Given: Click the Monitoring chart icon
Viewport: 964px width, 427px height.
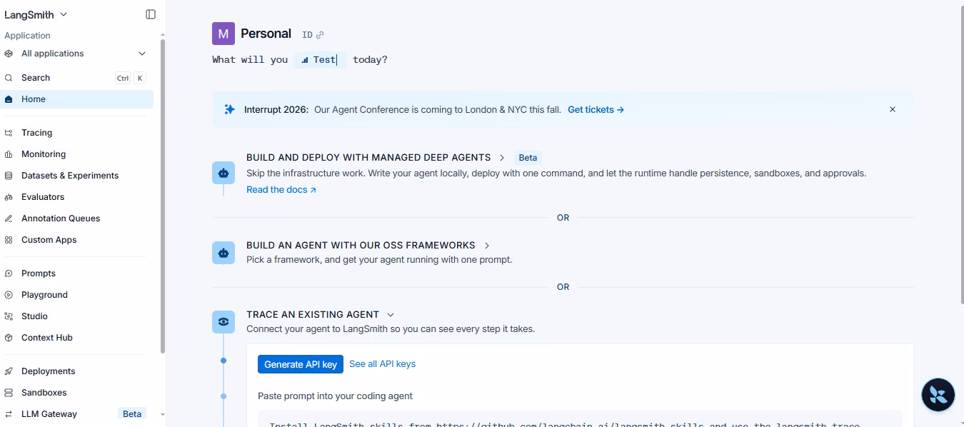Looking at the screenshot, I should [x=9, y=154].
